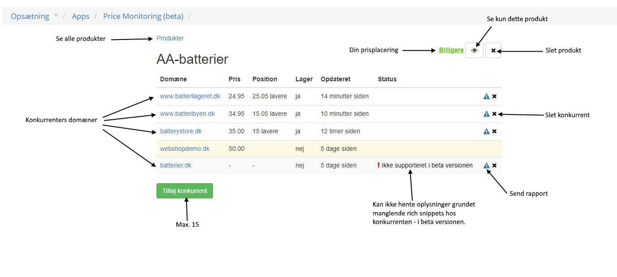The width and height of the screenshot is (617, 277).
Task: Select the '10 minutter siden' cell
Action: click(x=345, y=114)
